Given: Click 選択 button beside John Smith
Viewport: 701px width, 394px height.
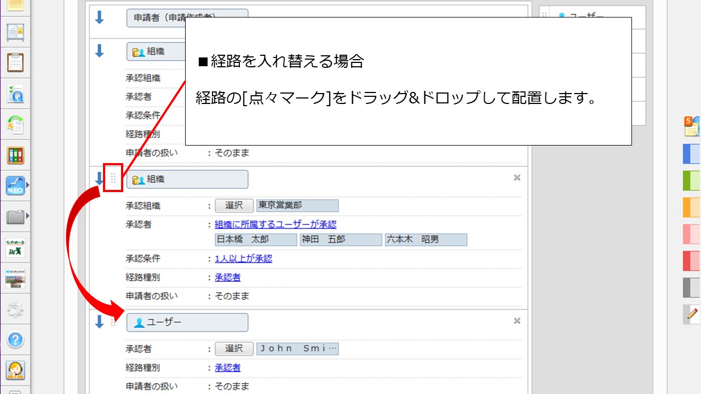Looking at the screenshot, I should click(x=234, y=349).
